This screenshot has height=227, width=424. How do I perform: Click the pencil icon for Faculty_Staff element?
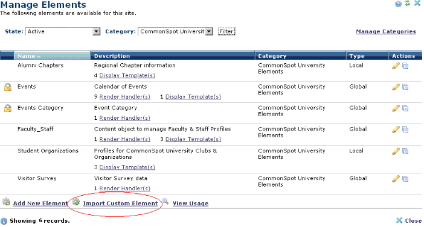click(396, 129)
